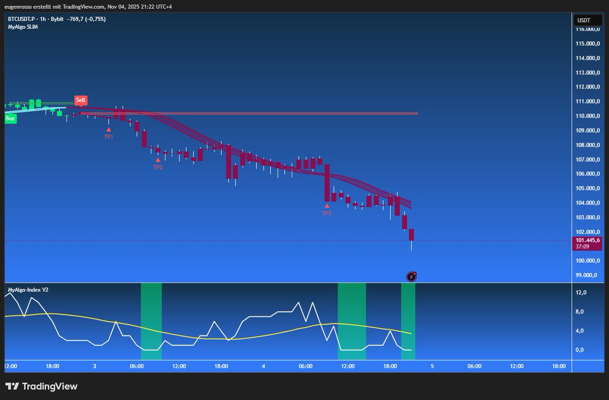The image size is (609, 400).
Task: Click the lightning bolt icon above the indicator pane
Action: [x=412, y=276]
